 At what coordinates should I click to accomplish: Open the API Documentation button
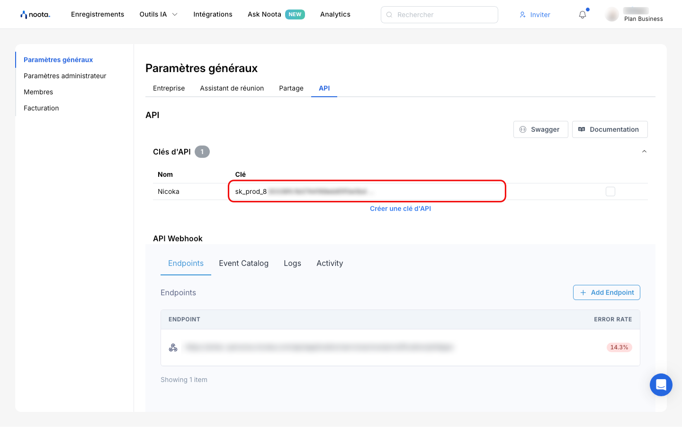click(610, 129)
